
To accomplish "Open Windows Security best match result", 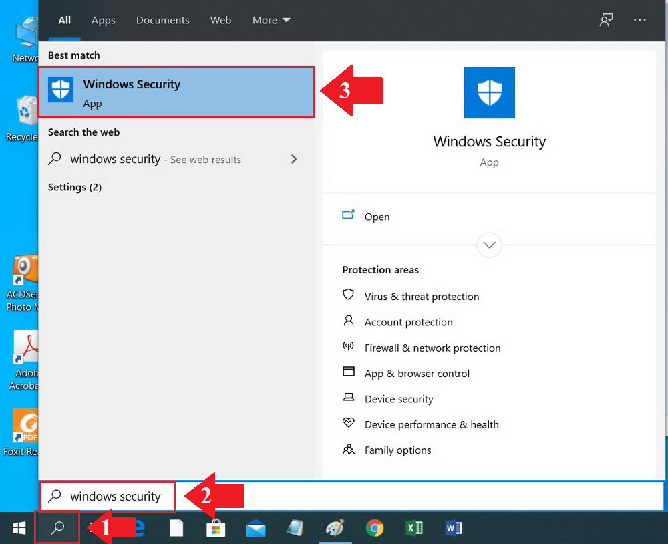I will tap(176, 92).
